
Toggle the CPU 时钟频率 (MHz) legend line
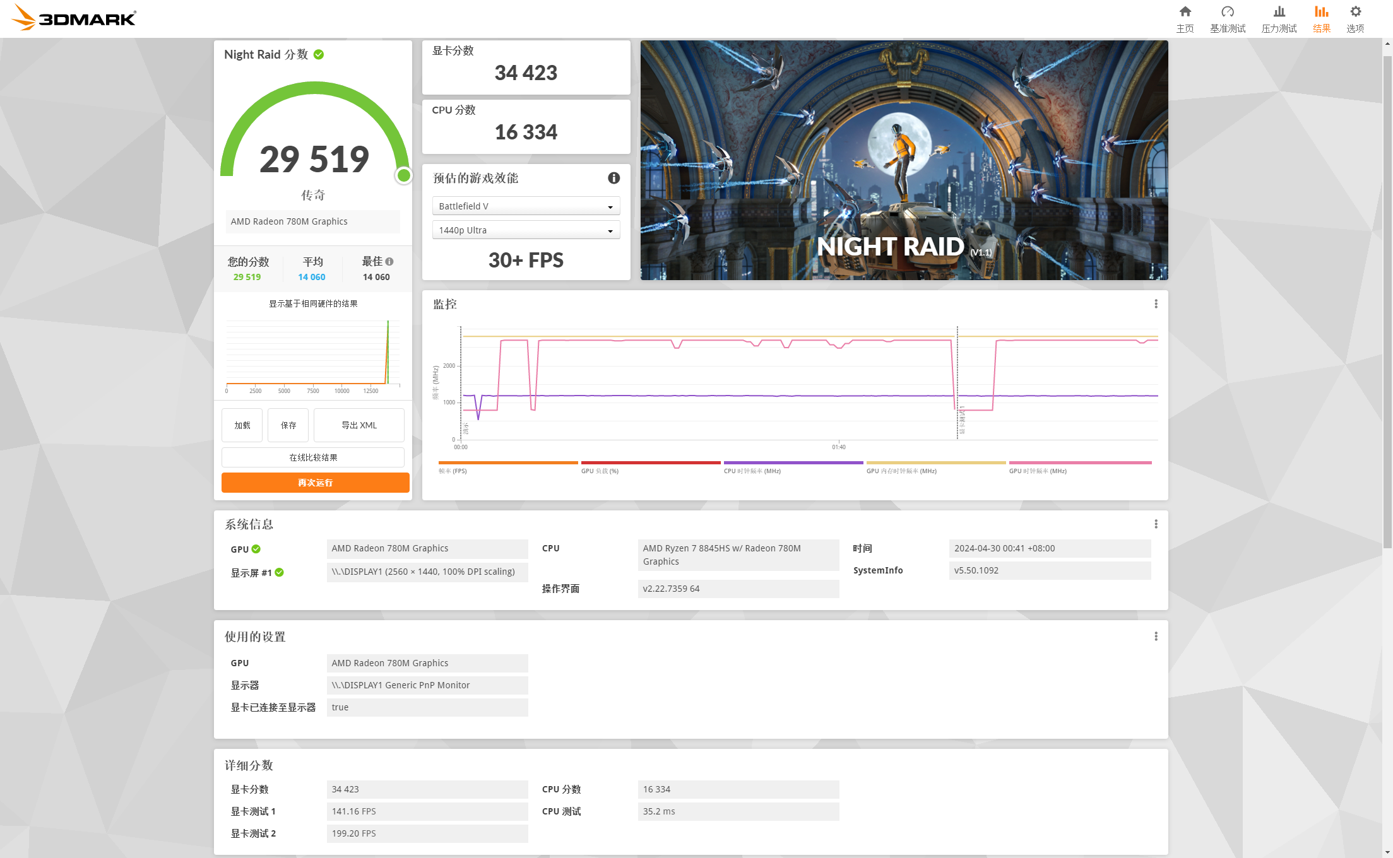point(793,467)
